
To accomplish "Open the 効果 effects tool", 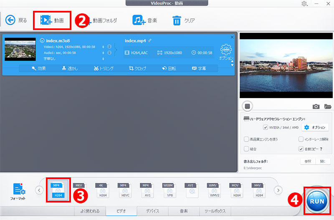I will [x=38, y=68].
